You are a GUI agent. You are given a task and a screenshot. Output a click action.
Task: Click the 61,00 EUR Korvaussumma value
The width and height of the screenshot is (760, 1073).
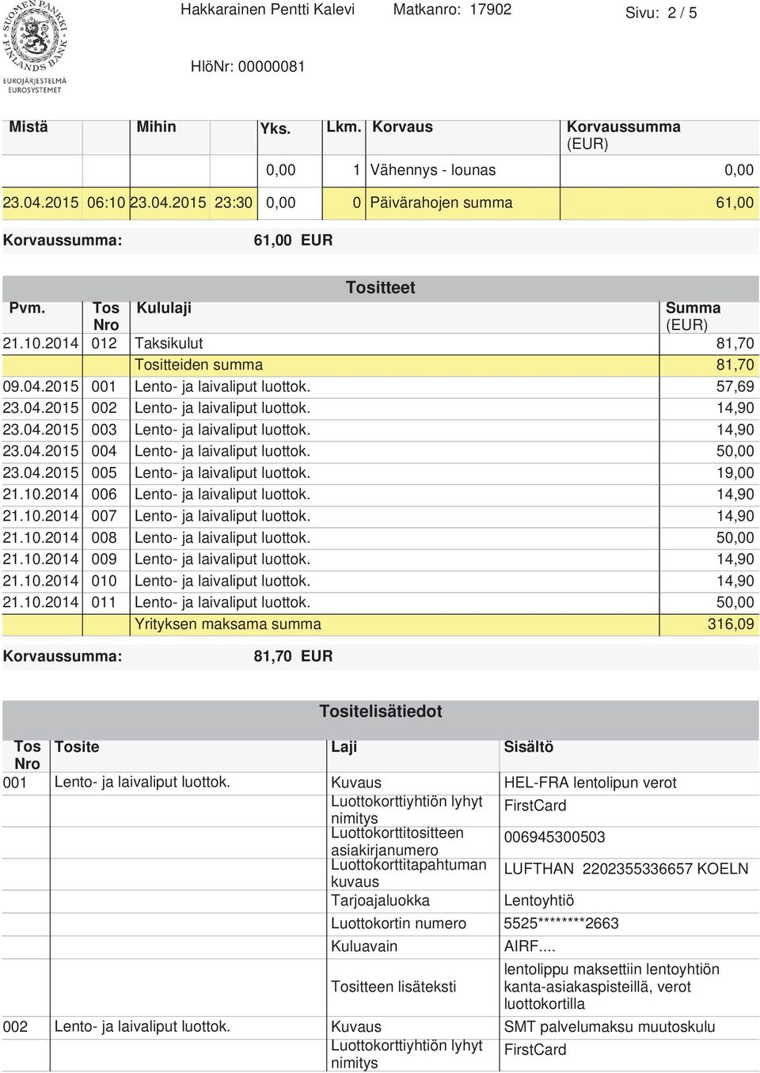point(293,240)
